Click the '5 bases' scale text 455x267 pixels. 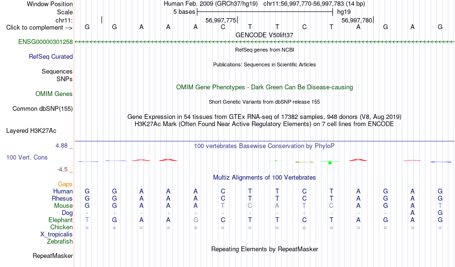pos(184,12)
